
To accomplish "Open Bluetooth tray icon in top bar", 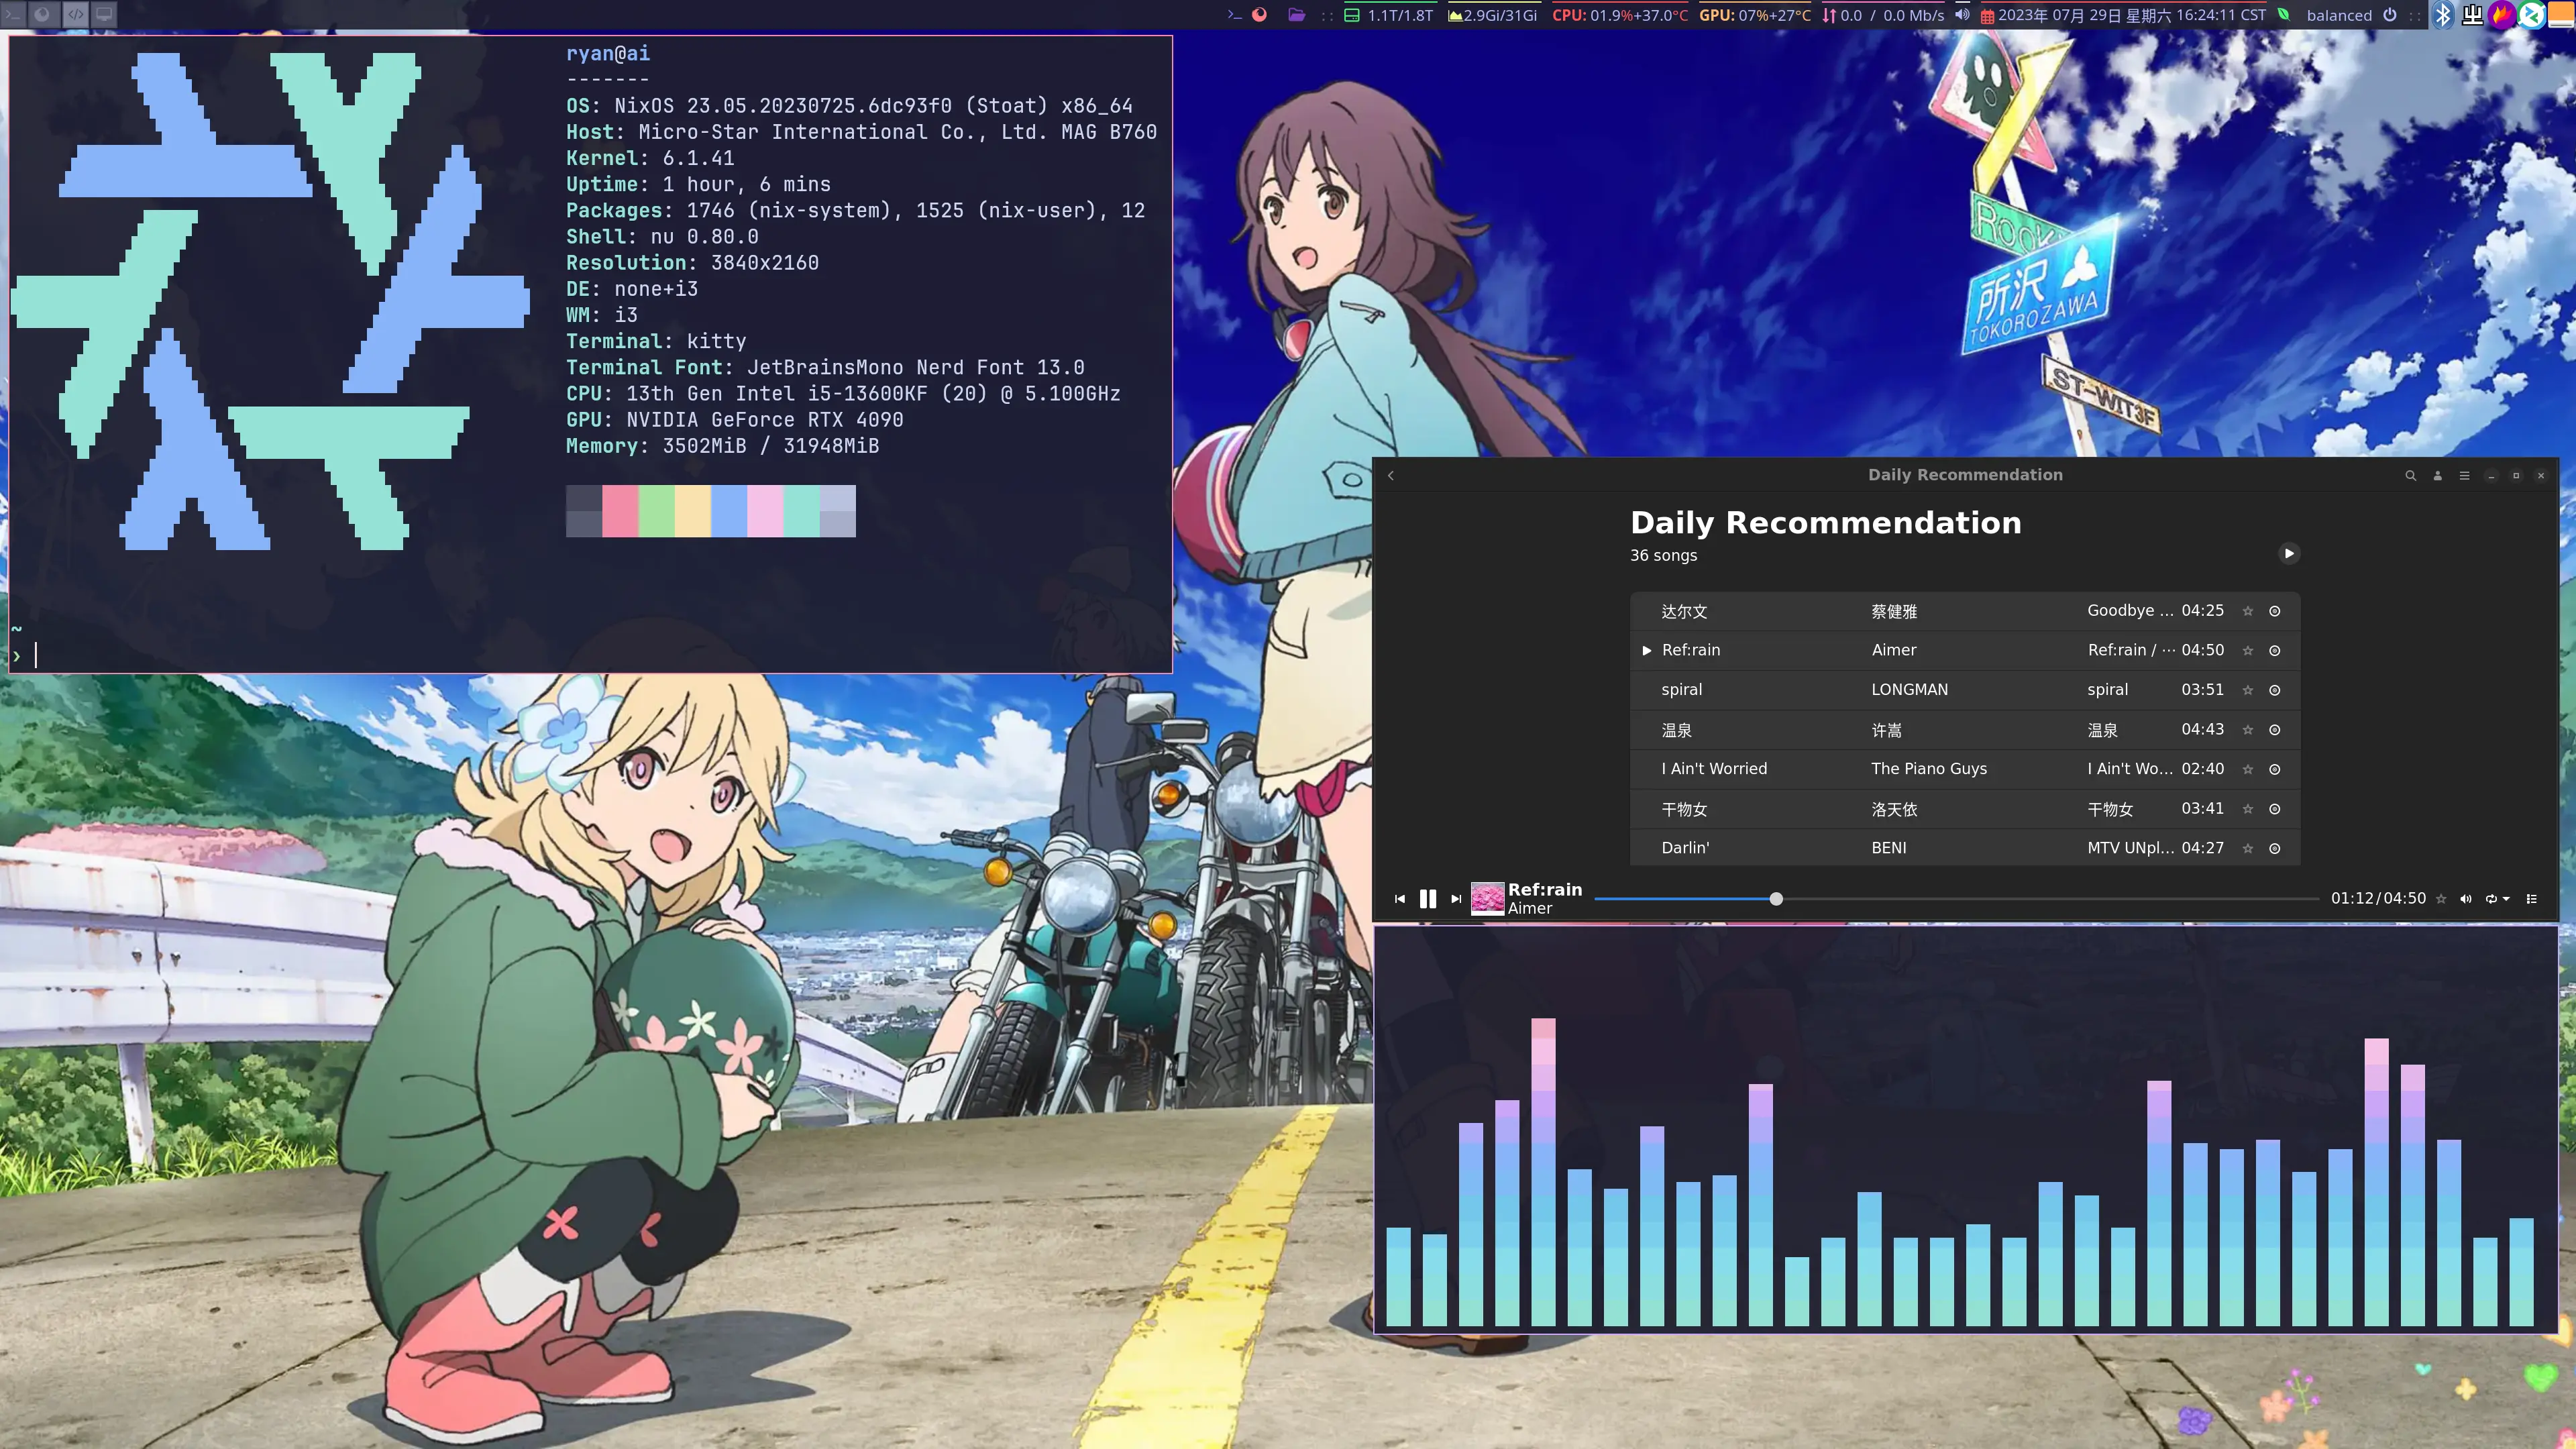I will click(2443, 15).
